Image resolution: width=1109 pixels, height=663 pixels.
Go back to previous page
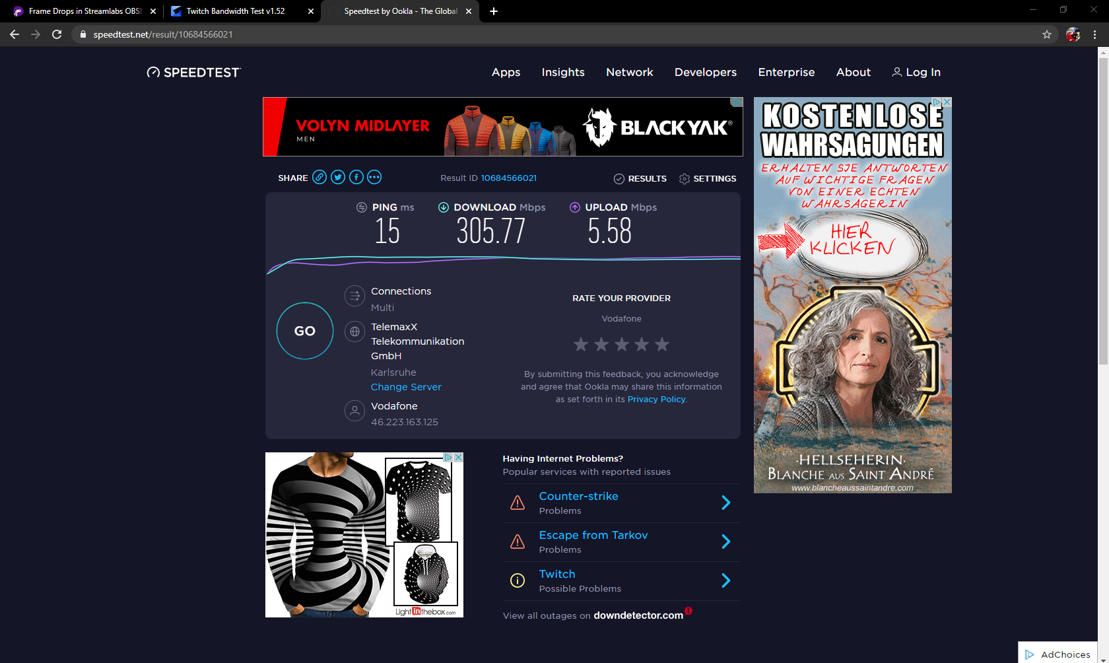tap(15, 34)
